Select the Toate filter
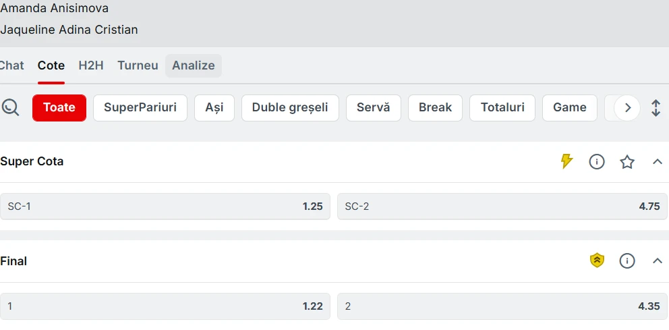 [x=59, y=107]
